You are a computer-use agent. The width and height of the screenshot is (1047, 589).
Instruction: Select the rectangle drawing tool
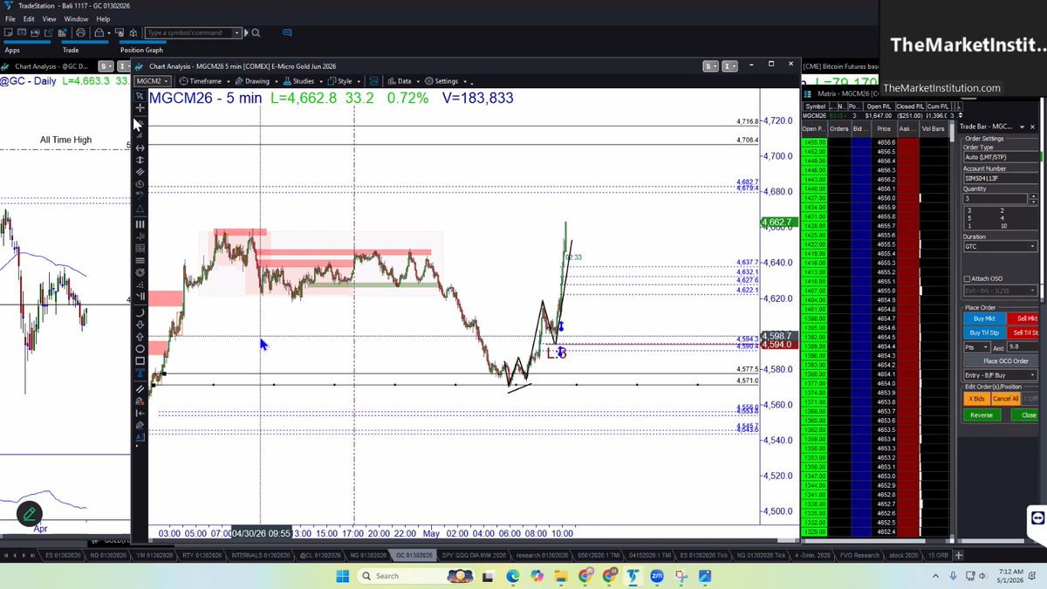tap(140, 360)
